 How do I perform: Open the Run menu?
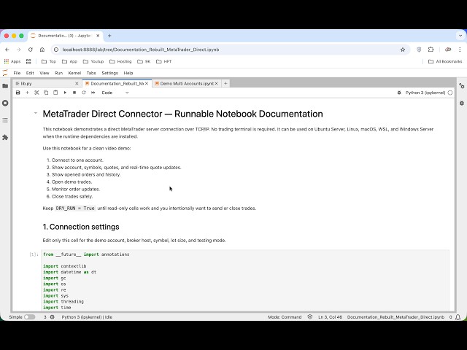tap(58, 73)
